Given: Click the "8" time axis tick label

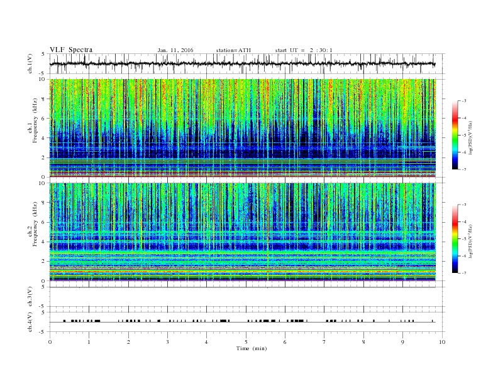Looking at the screenshot, I should (363, 342).
